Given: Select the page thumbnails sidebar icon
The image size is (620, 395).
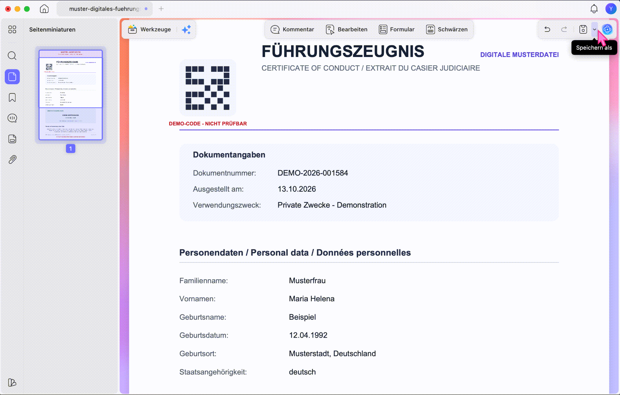Looking at the screenshot, I should point(12,77).
